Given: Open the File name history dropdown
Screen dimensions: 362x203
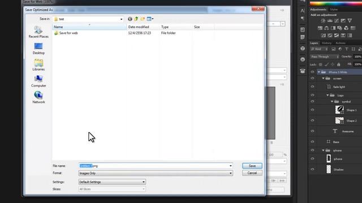Looking at the screenshot, I should pos(230,166).
